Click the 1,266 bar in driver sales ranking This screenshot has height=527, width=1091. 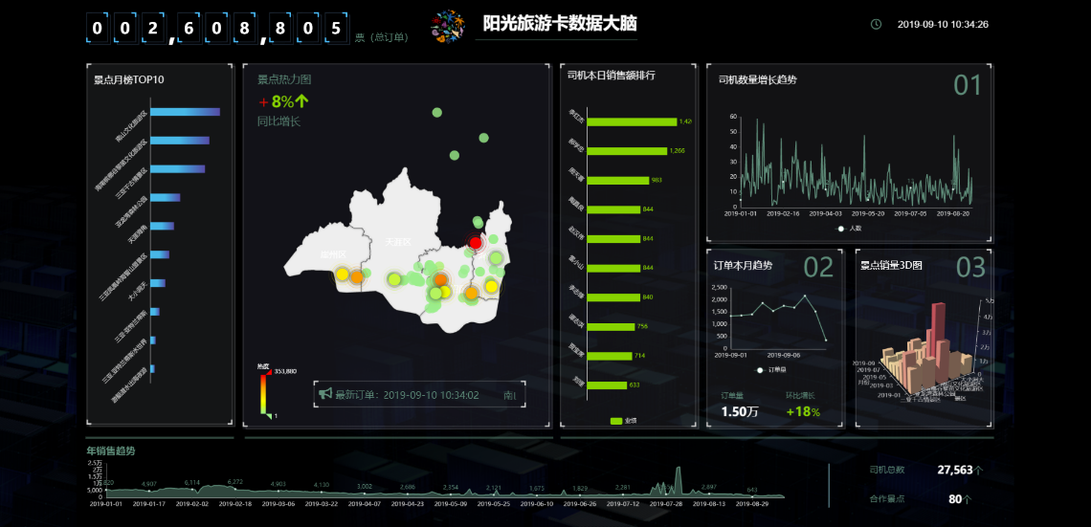tap(627, 151)
